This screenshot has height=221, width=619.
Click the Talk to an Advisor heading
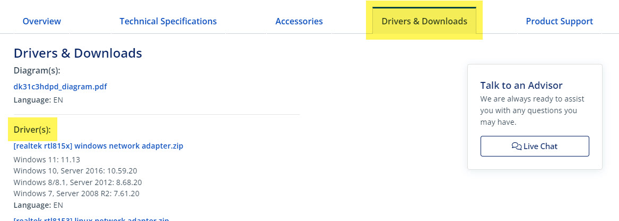(x=521, y=86)
